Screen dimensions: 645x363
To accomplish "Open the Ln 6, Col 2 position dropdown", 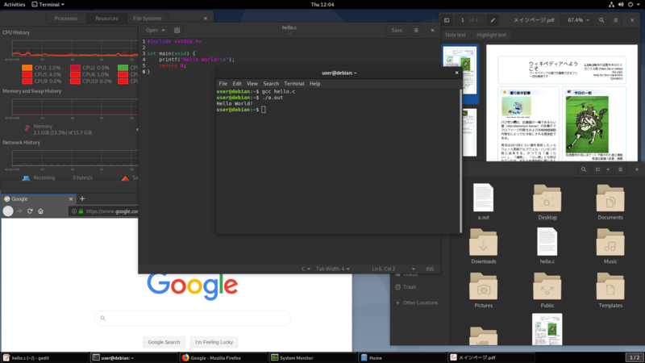I will [x=393, y=269].
